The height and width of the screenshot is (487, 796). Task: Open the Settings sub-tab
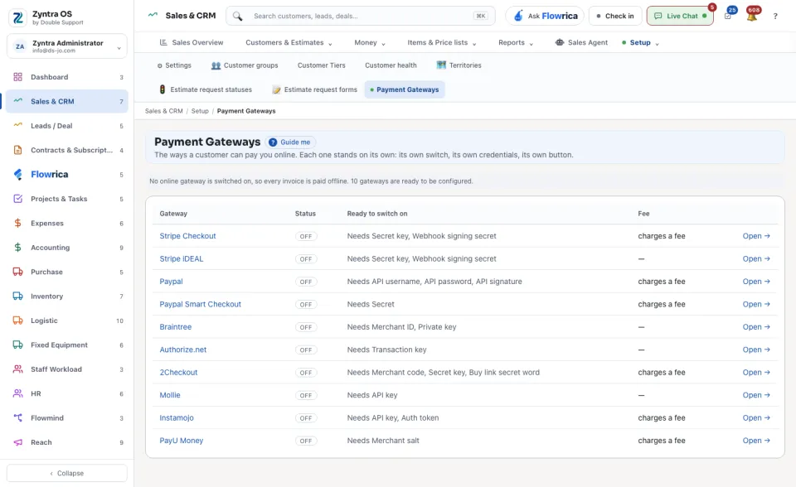tap(174, 65)
